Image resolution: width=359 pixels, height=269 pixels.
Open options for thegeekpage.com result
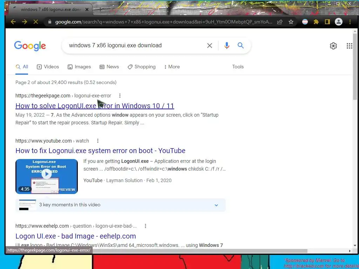(120, 96)
